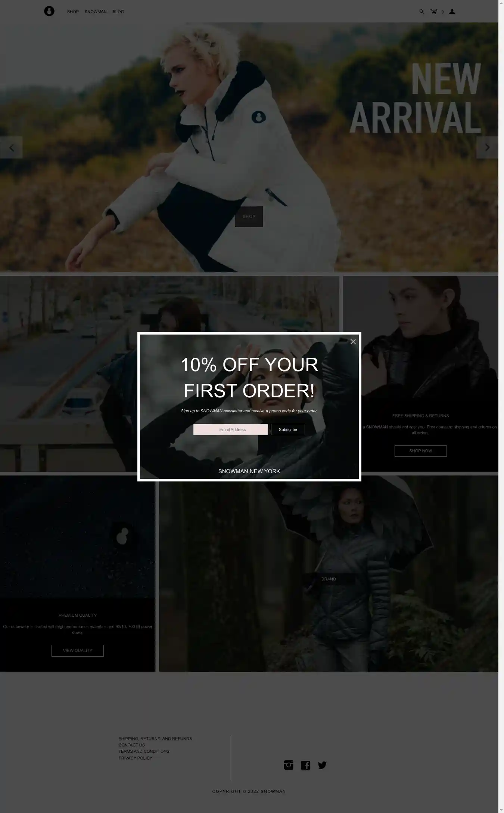Screen dimensions: 504x813
Task: Click the SHOP NOW button
Action: (x=420, y=451)
